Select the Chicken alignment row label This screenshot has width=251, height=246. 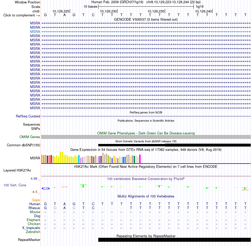[34, 224]
